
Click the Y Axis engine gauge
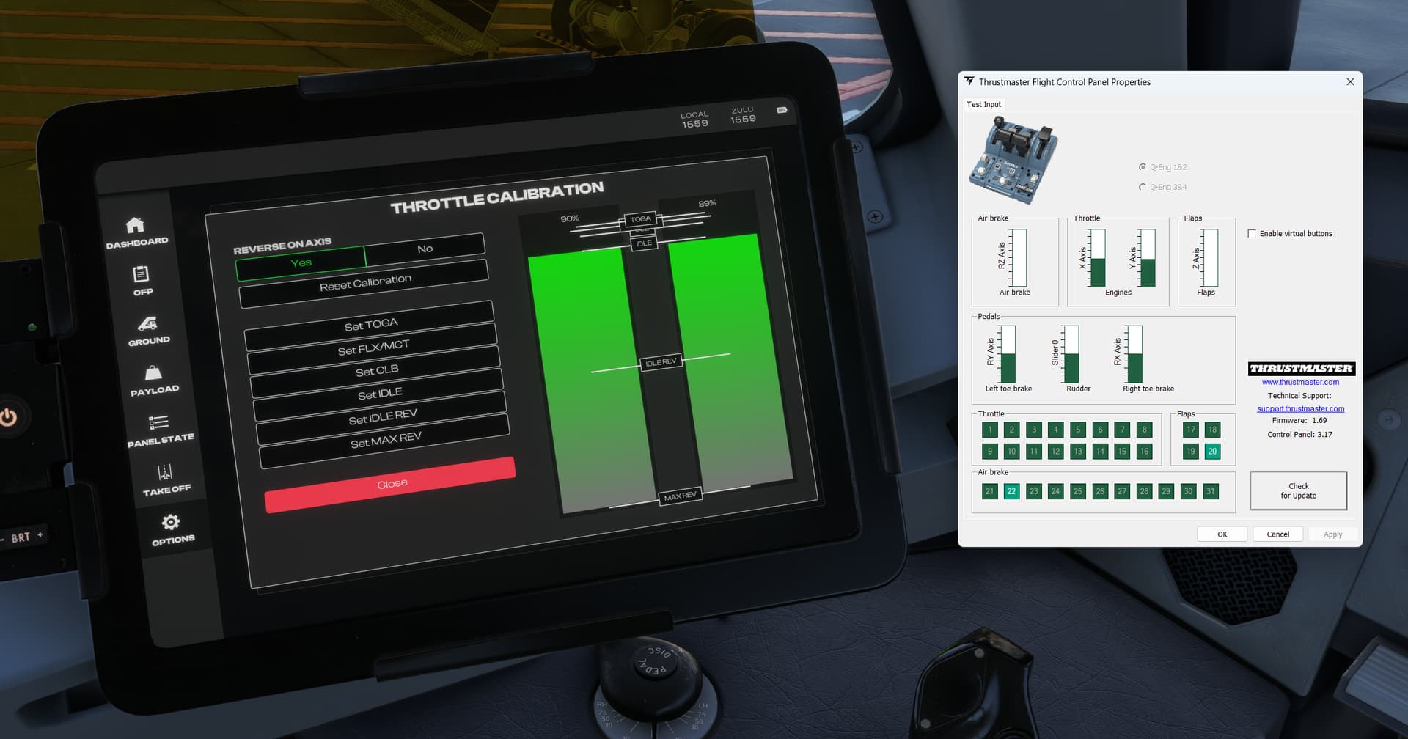(1147, 258)
